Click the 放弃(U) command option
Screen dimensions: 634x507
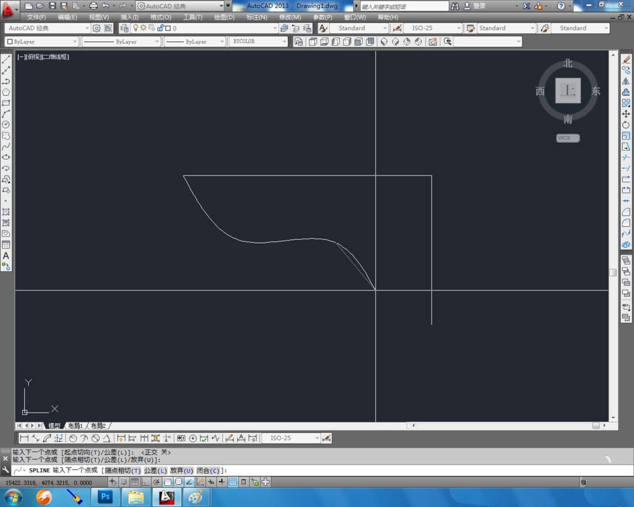(x=181, y=471)
